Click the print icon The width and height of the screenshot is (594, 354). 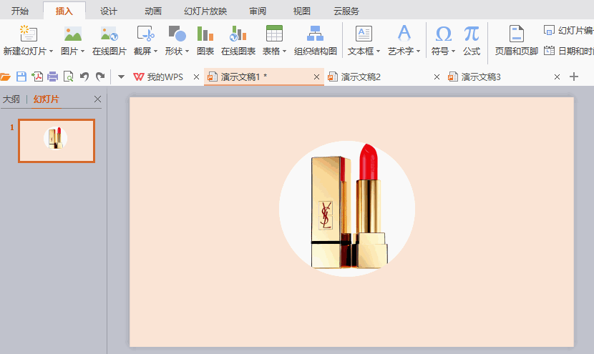point(53,77)
